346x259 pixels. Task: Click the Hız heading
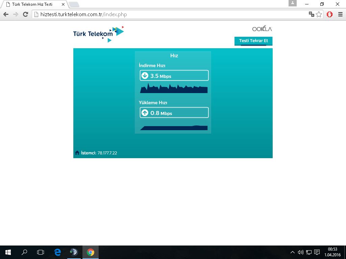(174, 56)
